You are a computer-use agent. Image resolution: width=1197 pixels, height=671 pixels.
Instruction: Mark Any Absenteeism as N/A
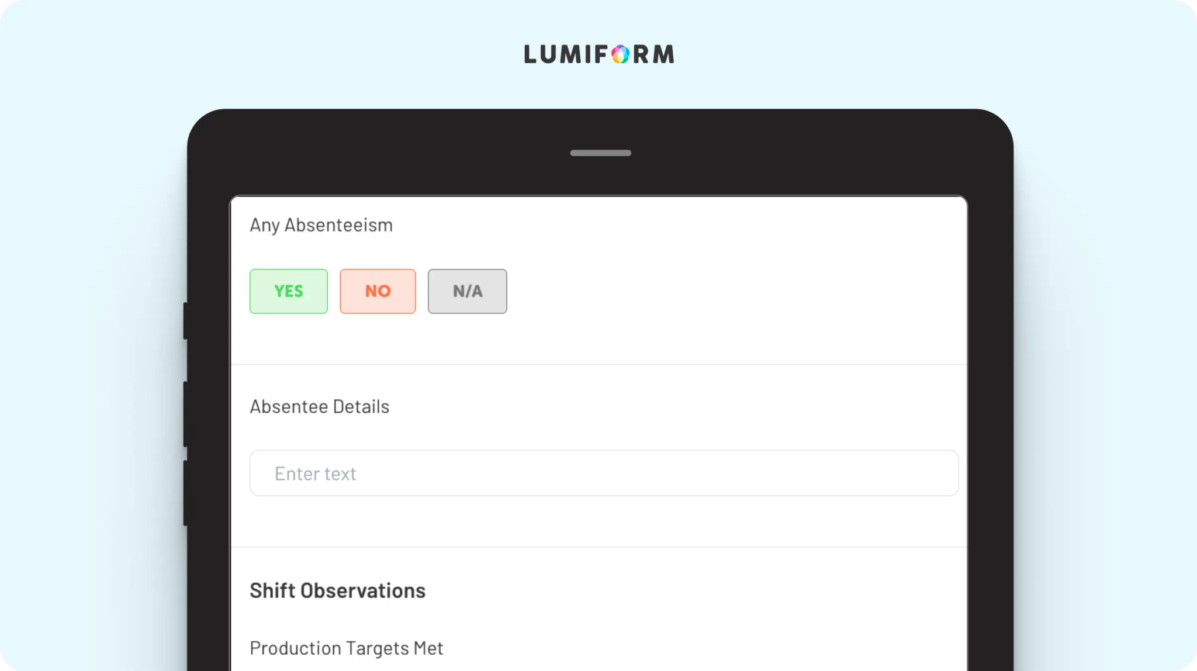468,291
